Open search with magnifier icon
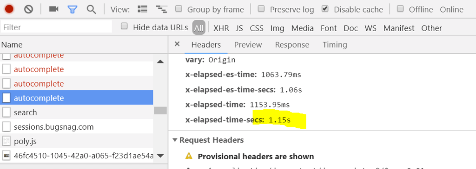 pos(91,9)
